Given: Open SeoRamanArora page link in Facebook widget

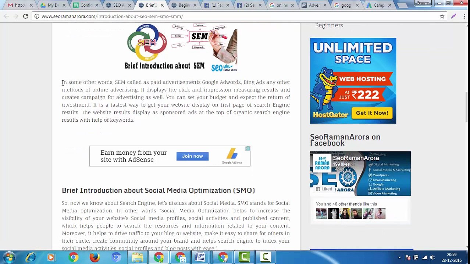Looking at the screenshot, I should coord(356,158).
